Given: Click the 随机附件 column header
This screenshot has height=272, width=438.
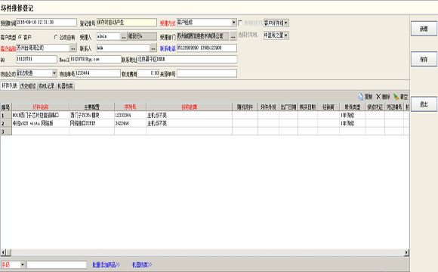Looking at the screenshot, I should click(245, 107).
